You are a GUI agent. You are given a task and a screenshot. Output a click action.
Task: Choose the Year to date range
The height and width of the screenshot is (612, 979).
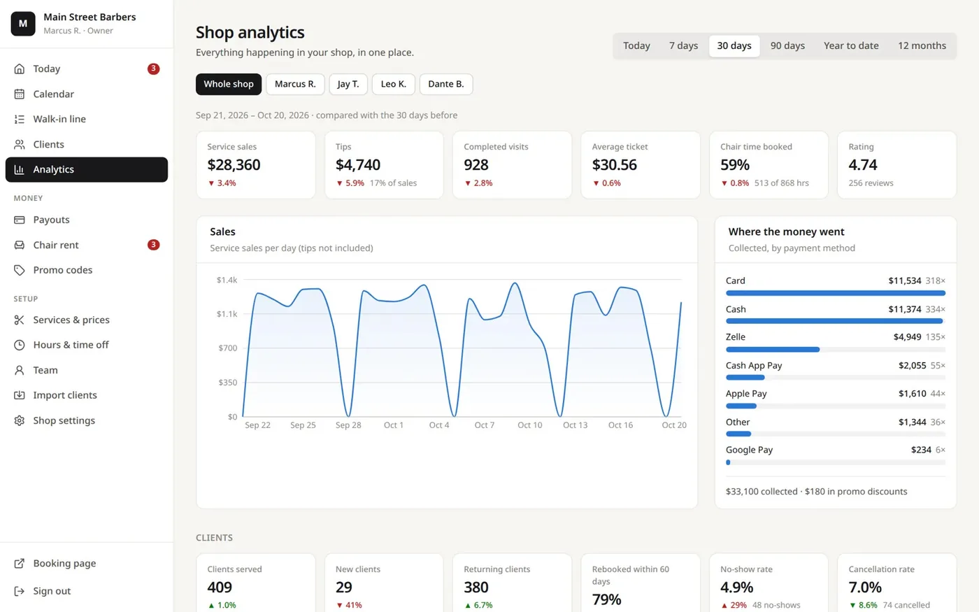[x=851, y=45]
